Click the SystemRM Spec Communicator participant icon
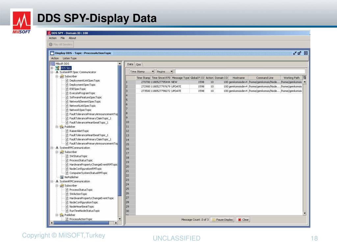Image resolution: width=337 pixels, height=252 pixels. 57,72
